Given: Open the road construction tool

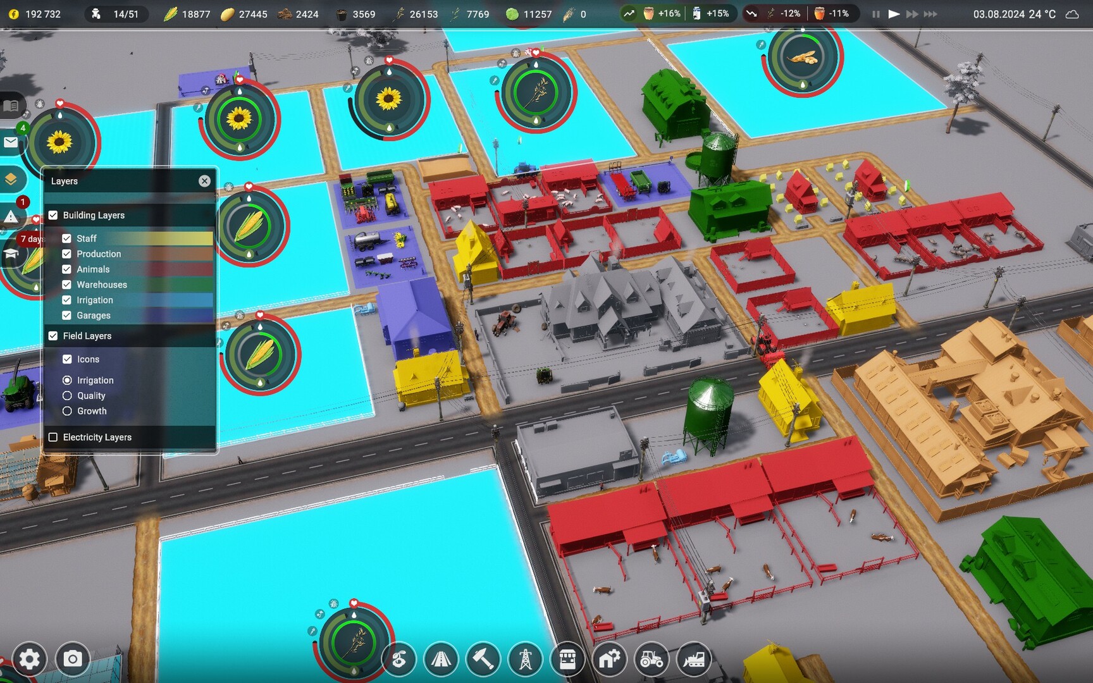Looking at the screenshot, I should (x=441, y=660).
